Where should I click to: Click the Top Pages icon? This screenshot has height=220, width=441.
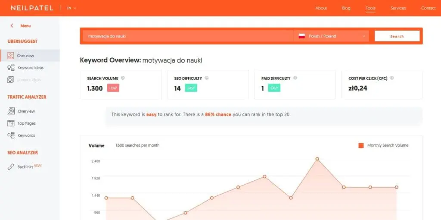11,123
